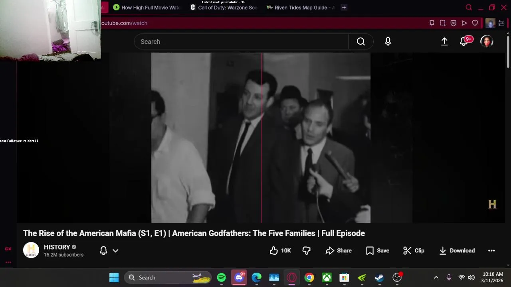
Task: Switch to How High Full Movie tab
Action: tap(147, 8)
